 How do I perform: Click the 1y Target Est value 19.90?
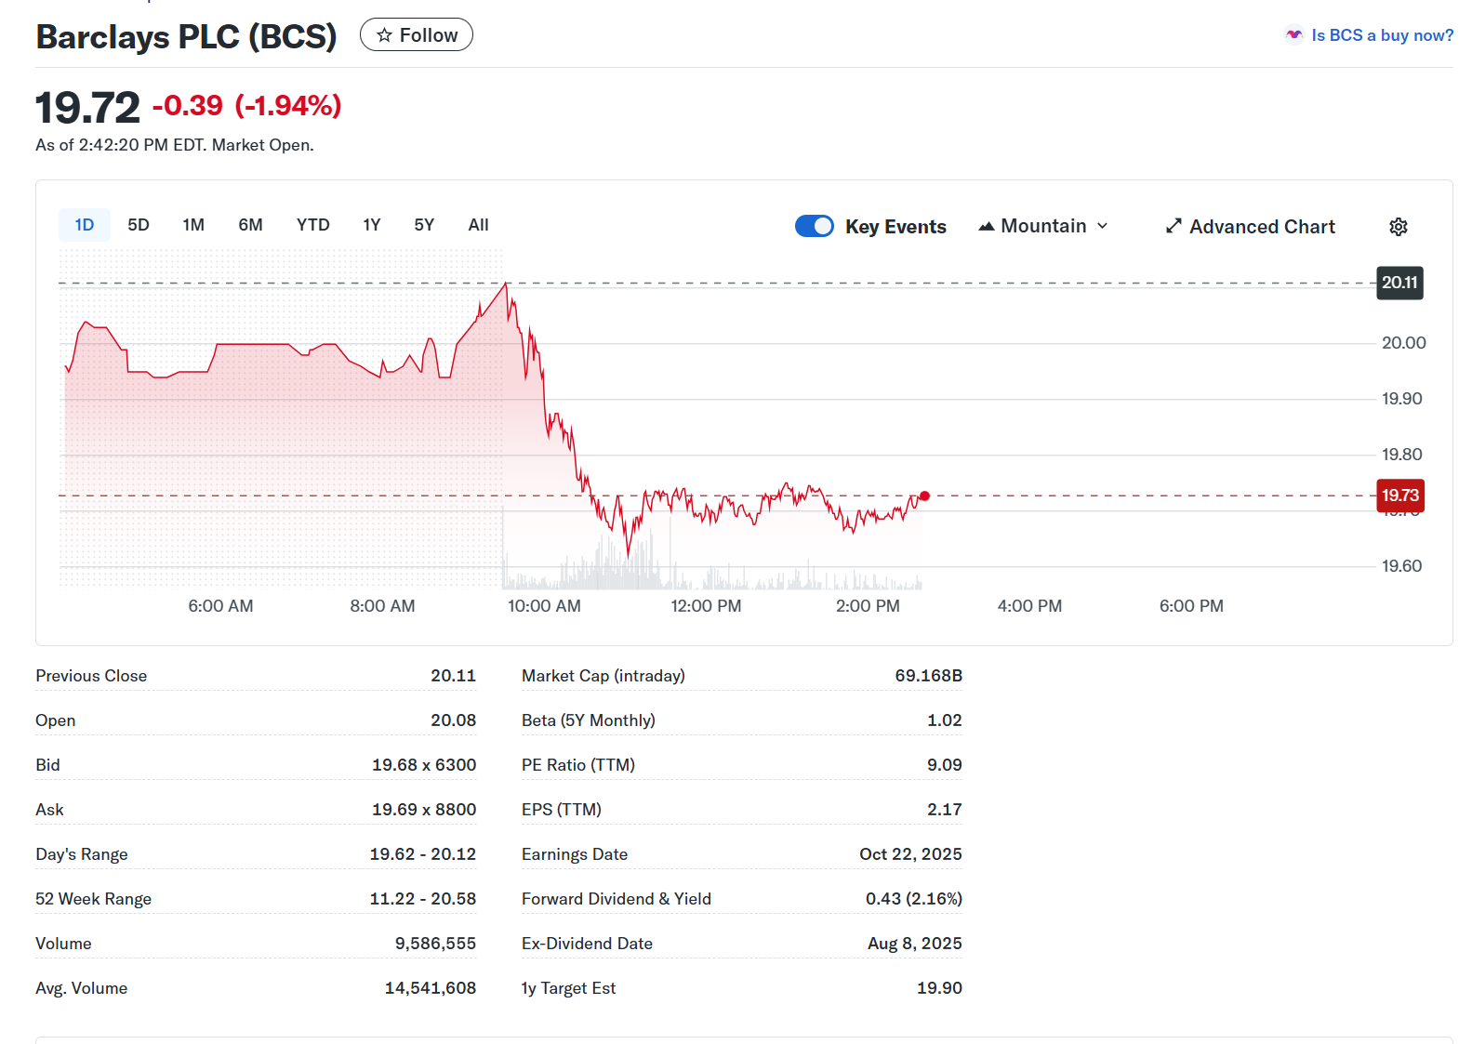[939, 988]
